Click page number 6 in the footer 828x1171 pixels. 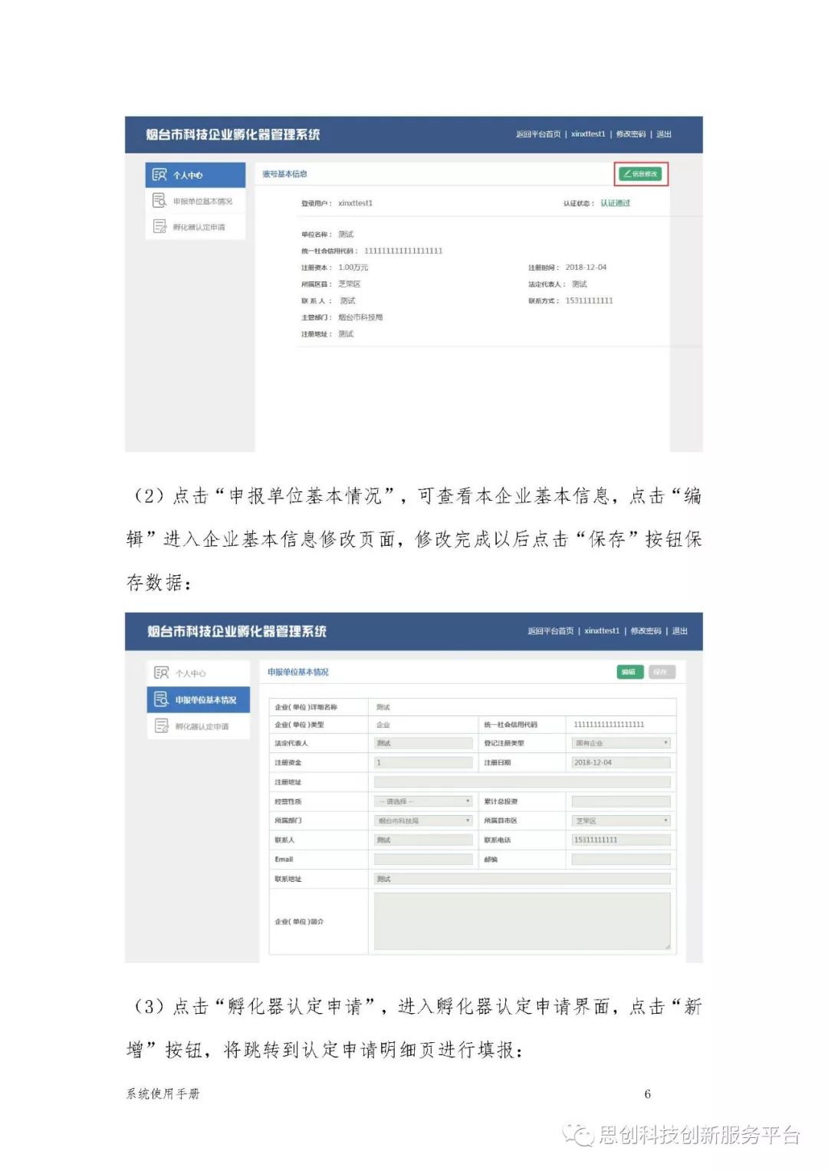pyautogui.click(x=647, y=1094)
